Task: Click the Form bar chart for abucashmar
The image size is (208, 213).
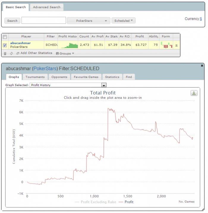Action: click(x=166, y=45)
